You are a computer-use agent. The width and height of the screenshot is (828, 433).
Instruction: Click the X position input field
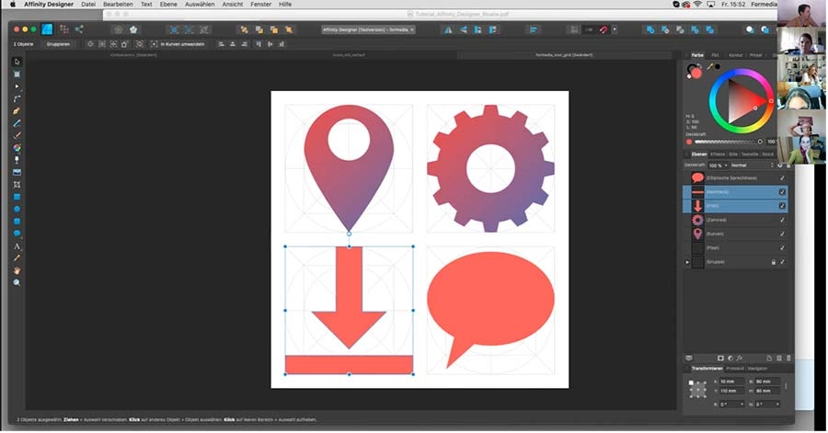point(732,381)
